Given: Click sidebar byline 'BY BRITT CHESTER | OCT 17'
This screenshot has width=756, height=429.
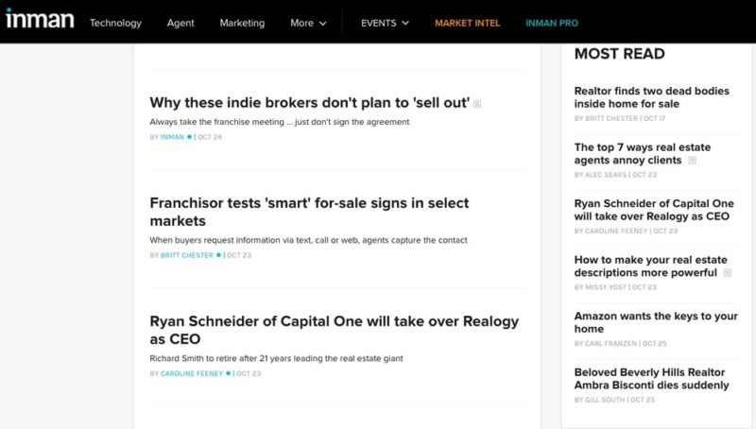Looking at the screenshot, I should point(620,118).
